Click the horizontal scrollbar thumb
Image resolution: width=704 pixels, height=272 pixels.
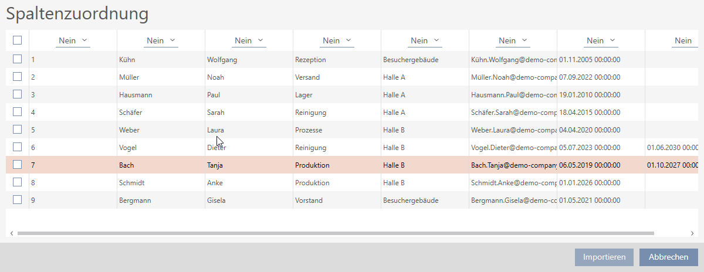pyautogui.click(x=334, y=233)
